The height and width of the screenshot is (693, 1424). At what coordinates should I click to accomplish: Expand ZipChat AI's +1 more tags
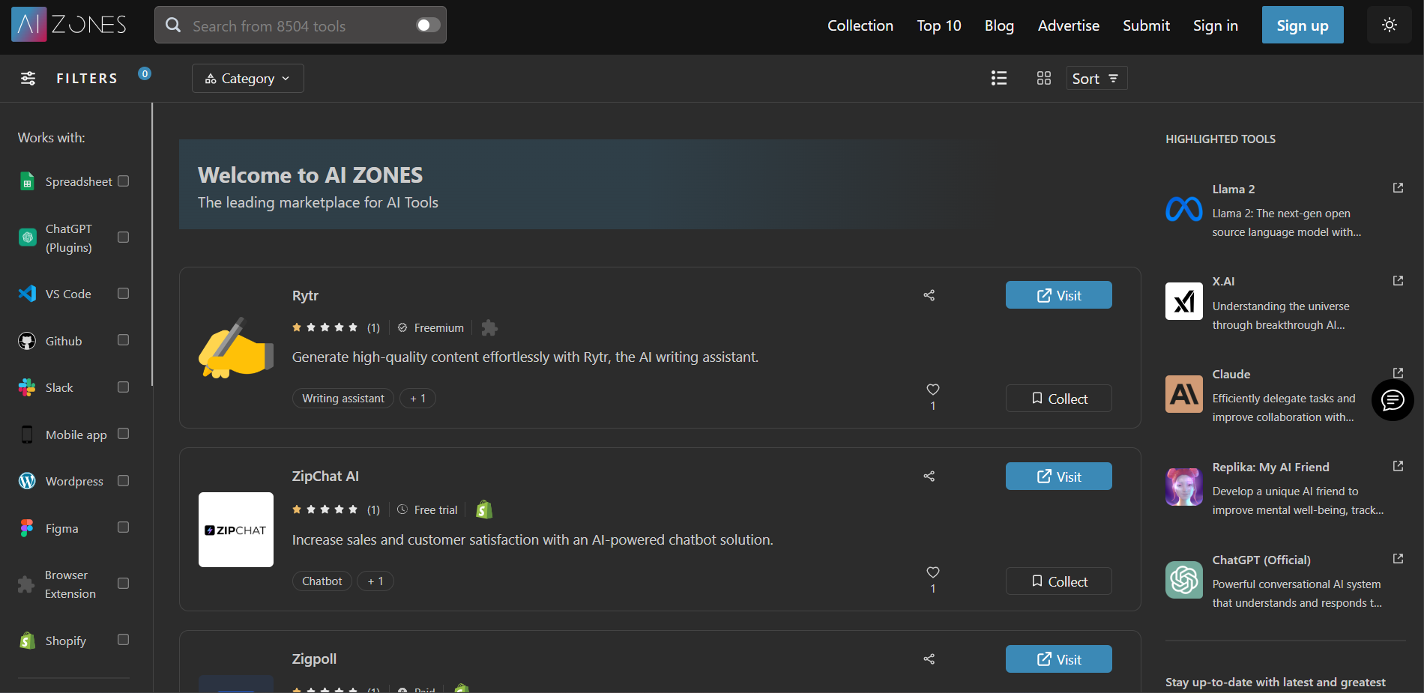tap(375, 581)
